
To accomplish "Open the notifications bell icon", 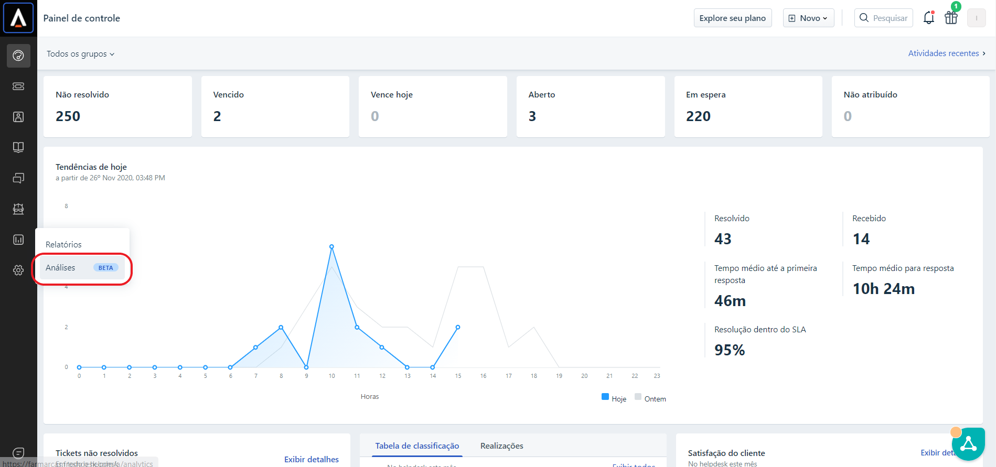I will point(928,18).
